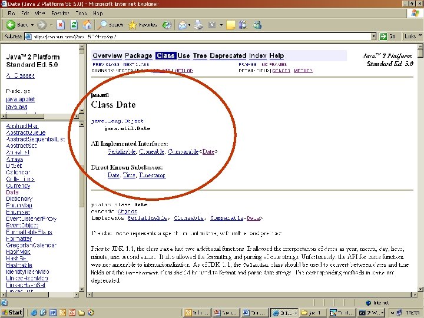The image size is (424, 318).
Task: Open the Currency class in list
Action: (18, 185)
